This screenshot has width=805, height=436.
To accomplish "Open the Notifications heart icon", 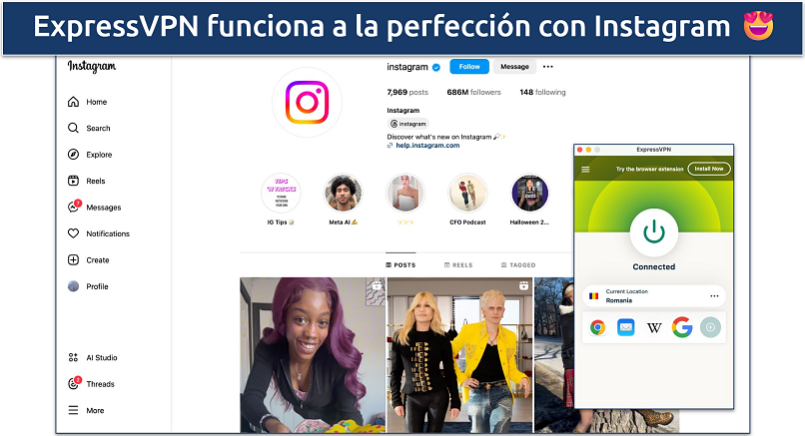I will click(x=74, y=233).
